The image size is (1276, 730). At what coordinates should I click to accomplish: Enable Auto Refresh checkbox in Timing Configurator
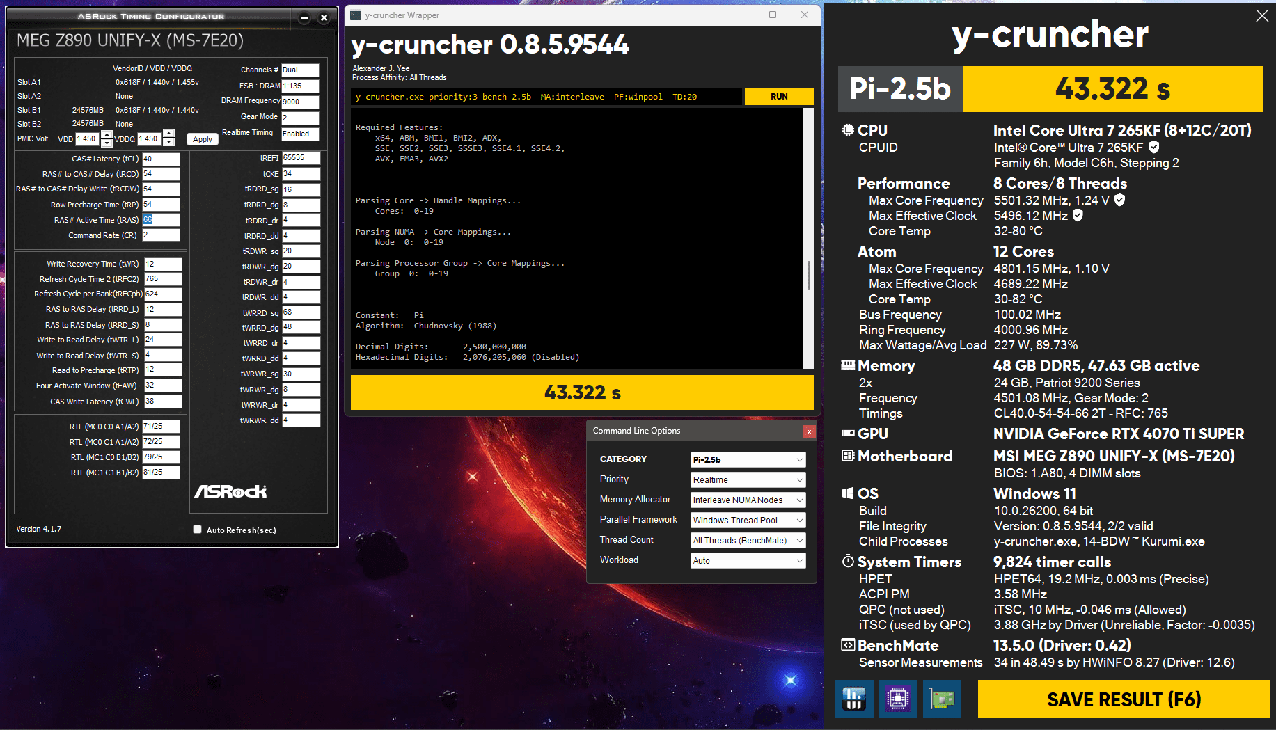click(197, 530)
